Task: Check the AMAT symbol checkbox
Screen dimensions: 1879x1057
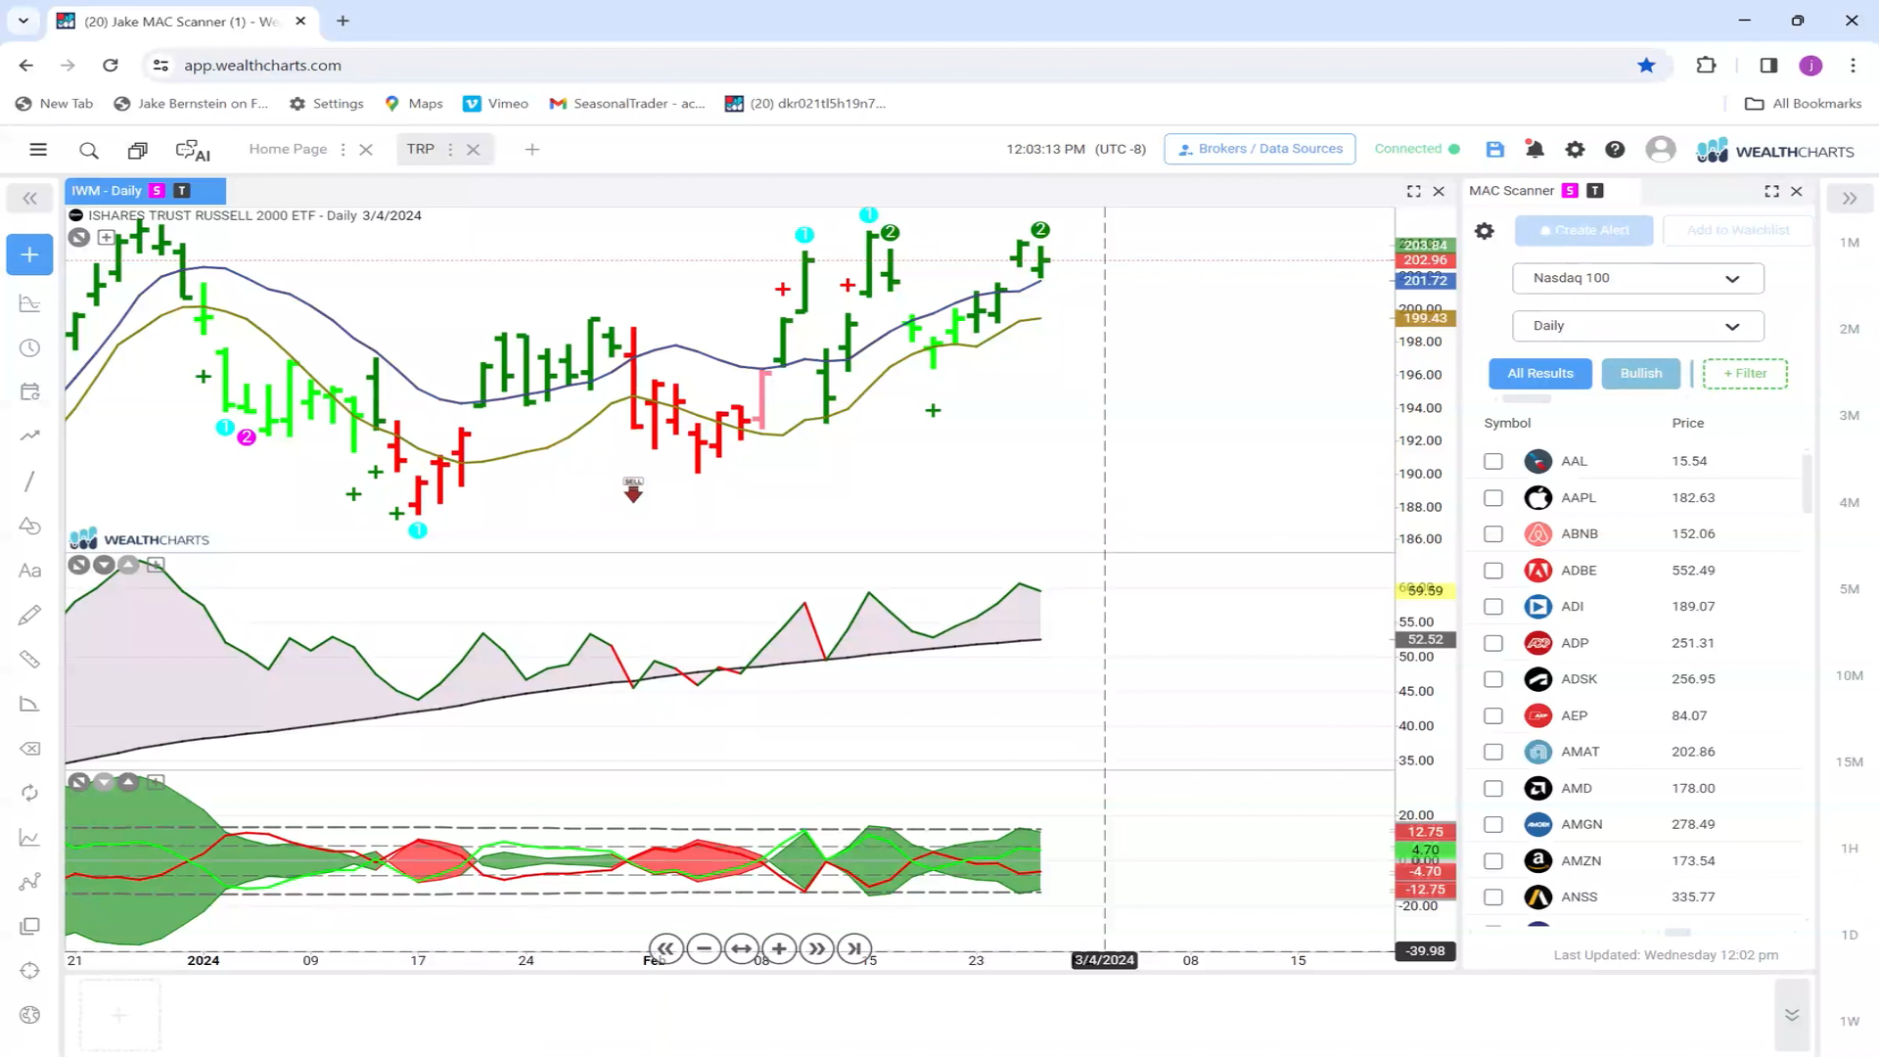Action: pos(1493,752)
